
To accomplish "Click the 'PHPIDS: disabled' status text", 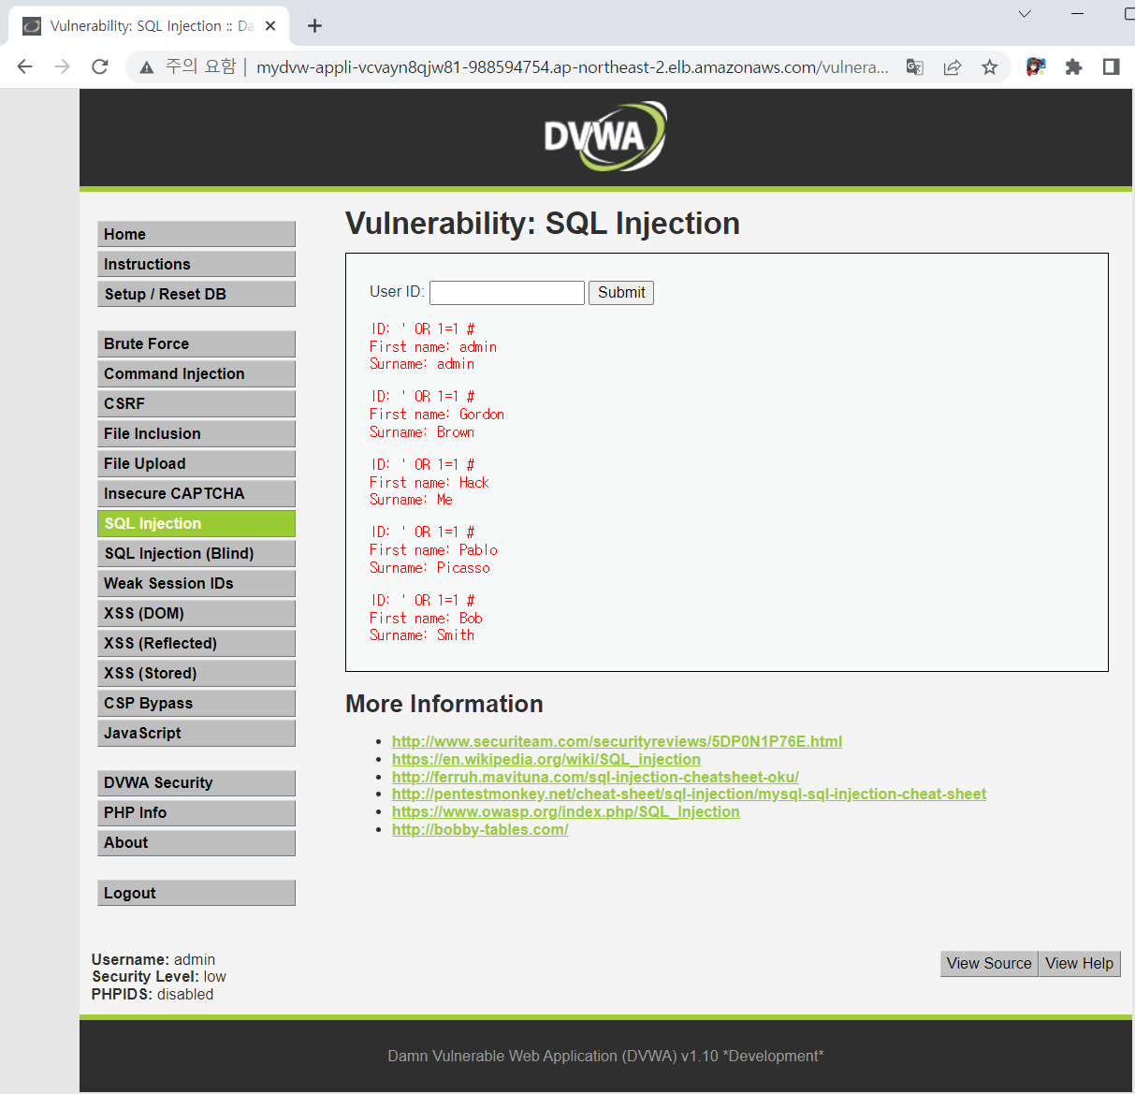I will tap(153, 994).
